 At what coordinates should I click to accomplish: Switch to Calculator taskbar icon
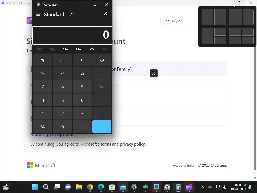178,187
